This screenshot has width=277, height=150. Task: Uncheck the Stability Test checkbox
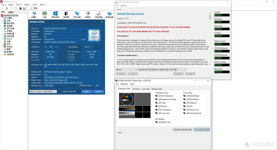[160, 122]
